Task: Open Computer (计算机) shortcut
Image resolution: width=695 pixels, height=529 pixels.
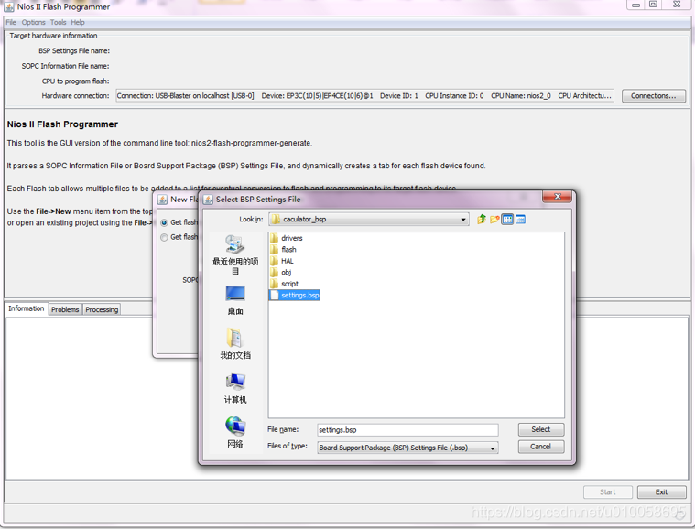Action: point(235,389)
